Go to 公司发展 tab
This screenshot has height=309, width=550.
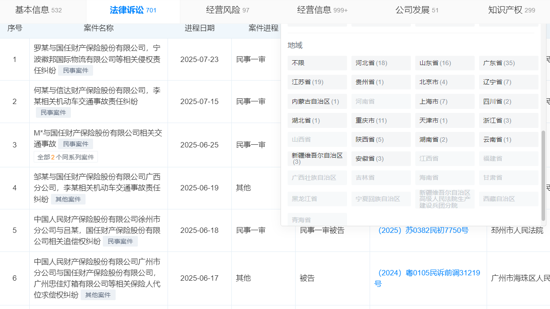click(x=417, y=10)
